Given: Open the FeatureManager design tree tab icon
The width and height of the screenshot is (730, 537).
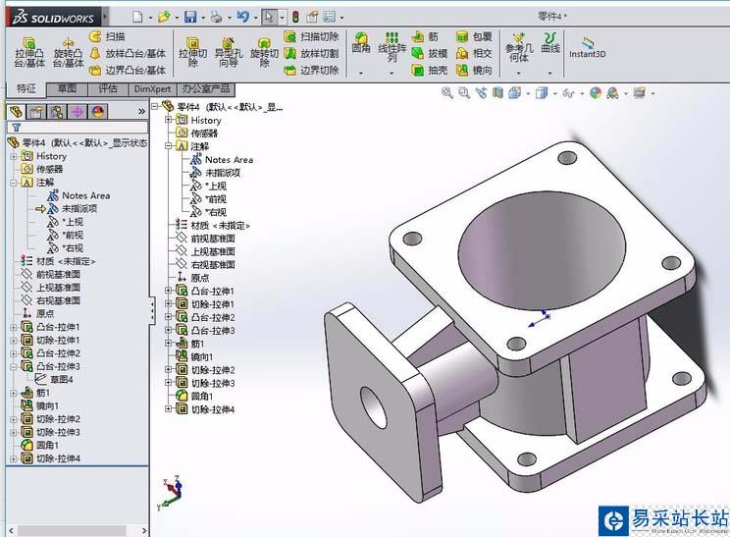Looking at the screenshot, I should pyautogui.click(x=16, y=112).
